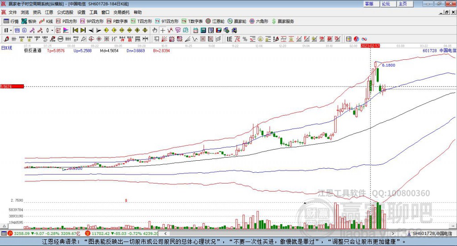The image size is (457, 246).
Task: Open the 行情 quotes view
Action: (11, 21)
